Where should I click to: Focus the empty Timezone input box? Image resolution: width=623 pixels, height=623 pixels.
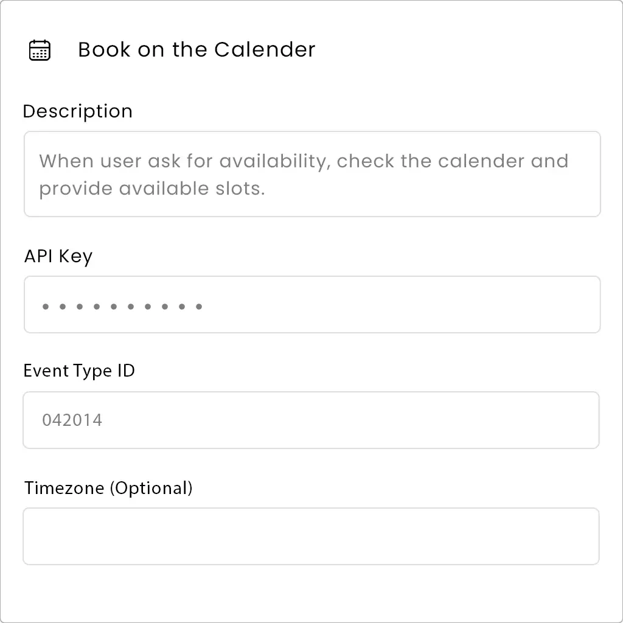(x=311, y=535)
